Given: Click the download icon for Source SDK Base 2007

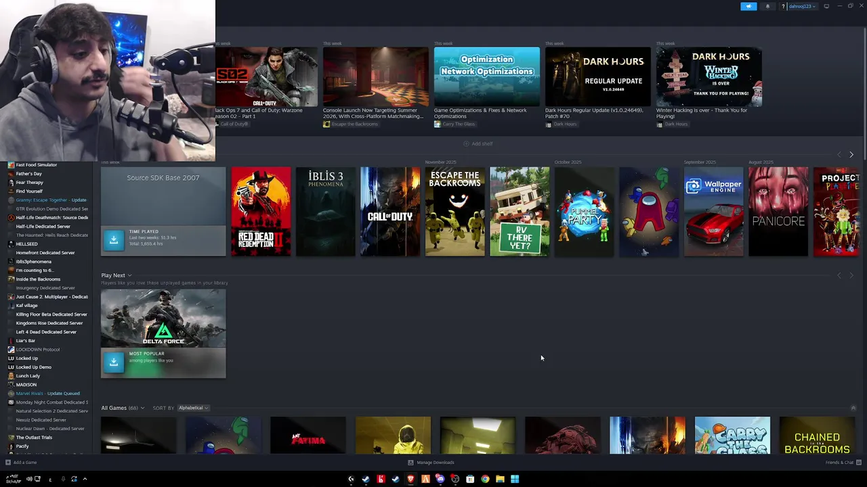Looking at the screenshot, I should (114, 239).
